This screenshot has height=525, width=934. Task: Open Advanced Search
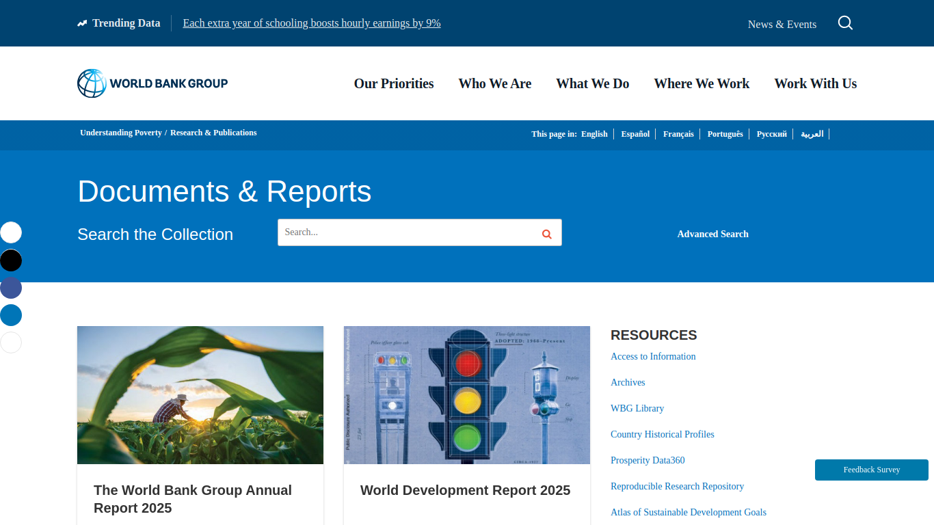tap(712, 234)
